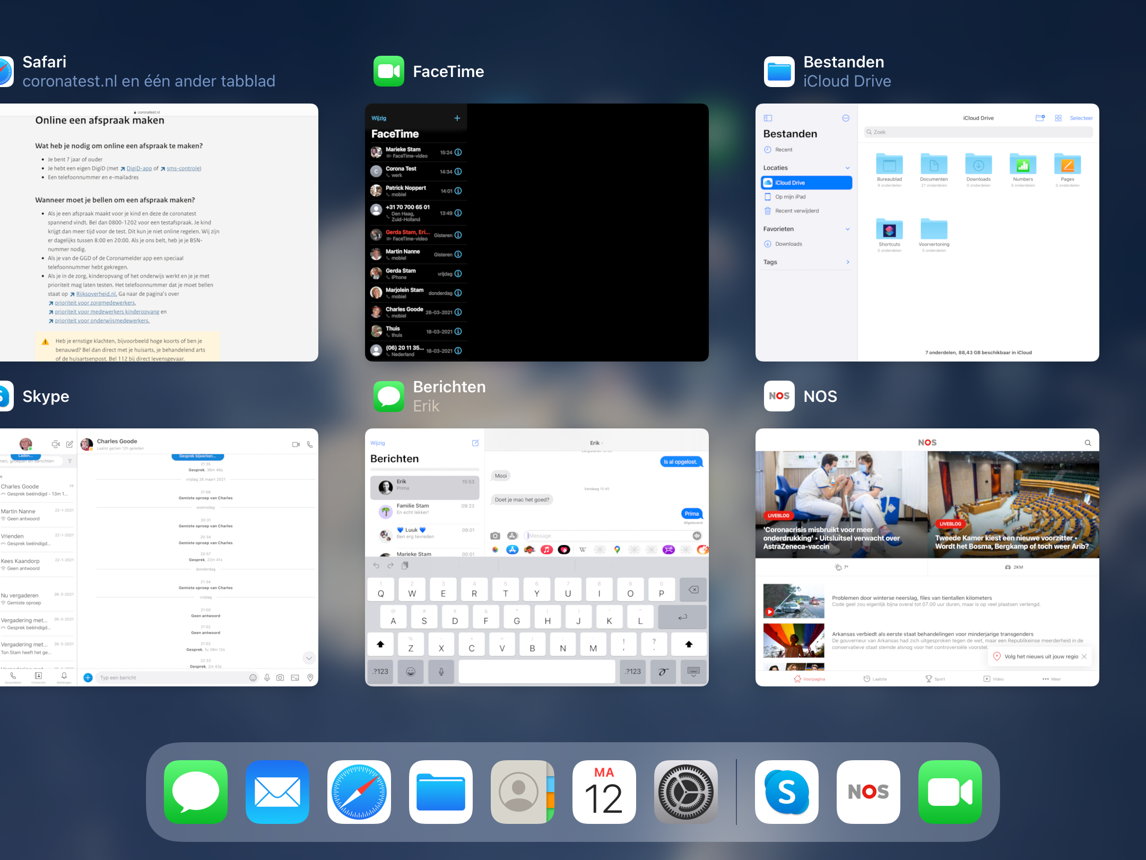Image resolution: width=1146 pixels, height=860 pixels.
Task: Tap the Skype icon in the dock
Action: [786, 792]
